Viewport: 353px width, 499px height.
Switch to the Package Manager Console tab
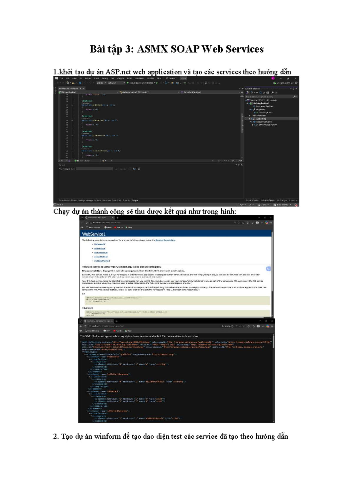point(89,200)
